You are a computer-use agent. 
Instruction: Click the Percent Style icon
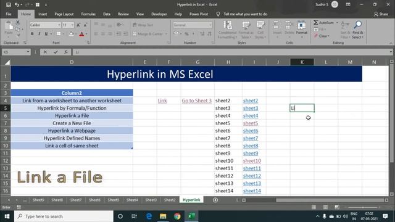click(186, 34)
